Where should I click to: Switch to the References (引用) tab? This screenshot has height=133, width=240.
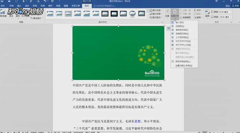click(42, 6)
